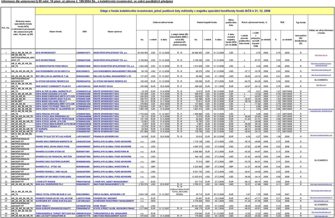Click CS NEMOVITOSTNI FOND REICO fund name

tap(51, 66)
